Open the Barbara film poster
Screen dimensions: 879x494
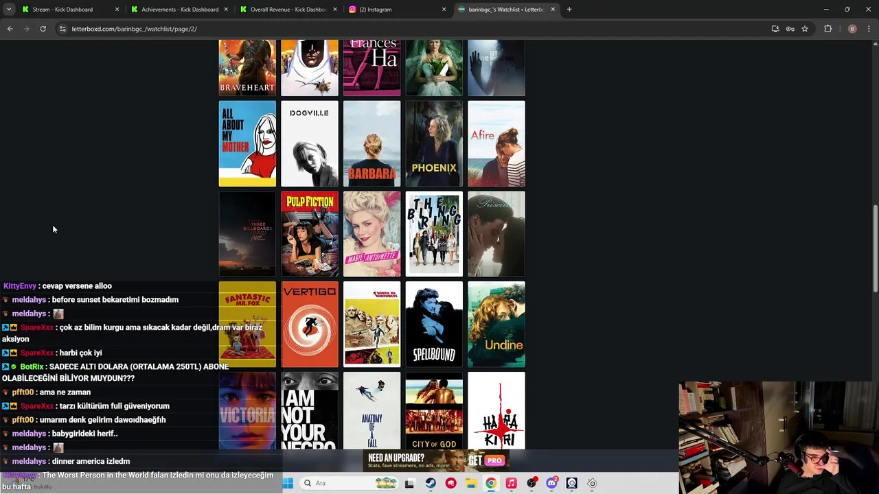(x=372, y=144)
